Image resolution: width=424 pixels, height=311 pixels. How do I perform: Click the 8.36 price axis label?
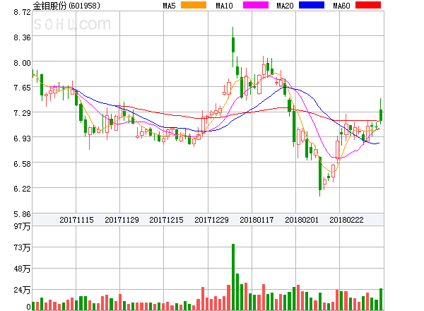click(22, 37)
